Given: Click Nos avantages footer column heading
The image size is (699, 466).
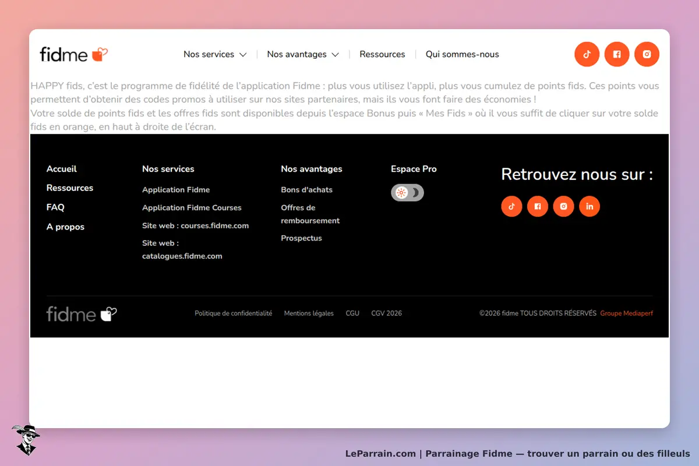Looking at the screenshot, I should (312, 169).
